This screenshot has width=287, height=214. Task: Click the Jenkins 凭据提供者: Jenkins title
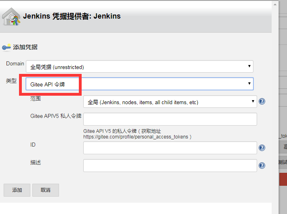pyautogui.click(x=72, y=16)
